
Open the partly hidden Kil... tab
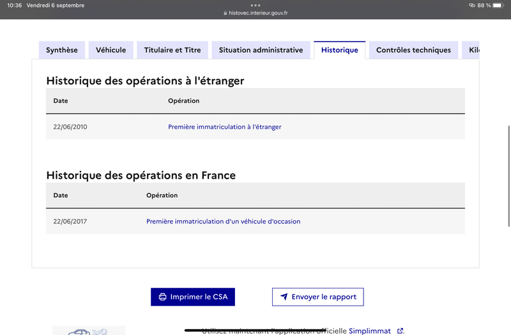471,50
